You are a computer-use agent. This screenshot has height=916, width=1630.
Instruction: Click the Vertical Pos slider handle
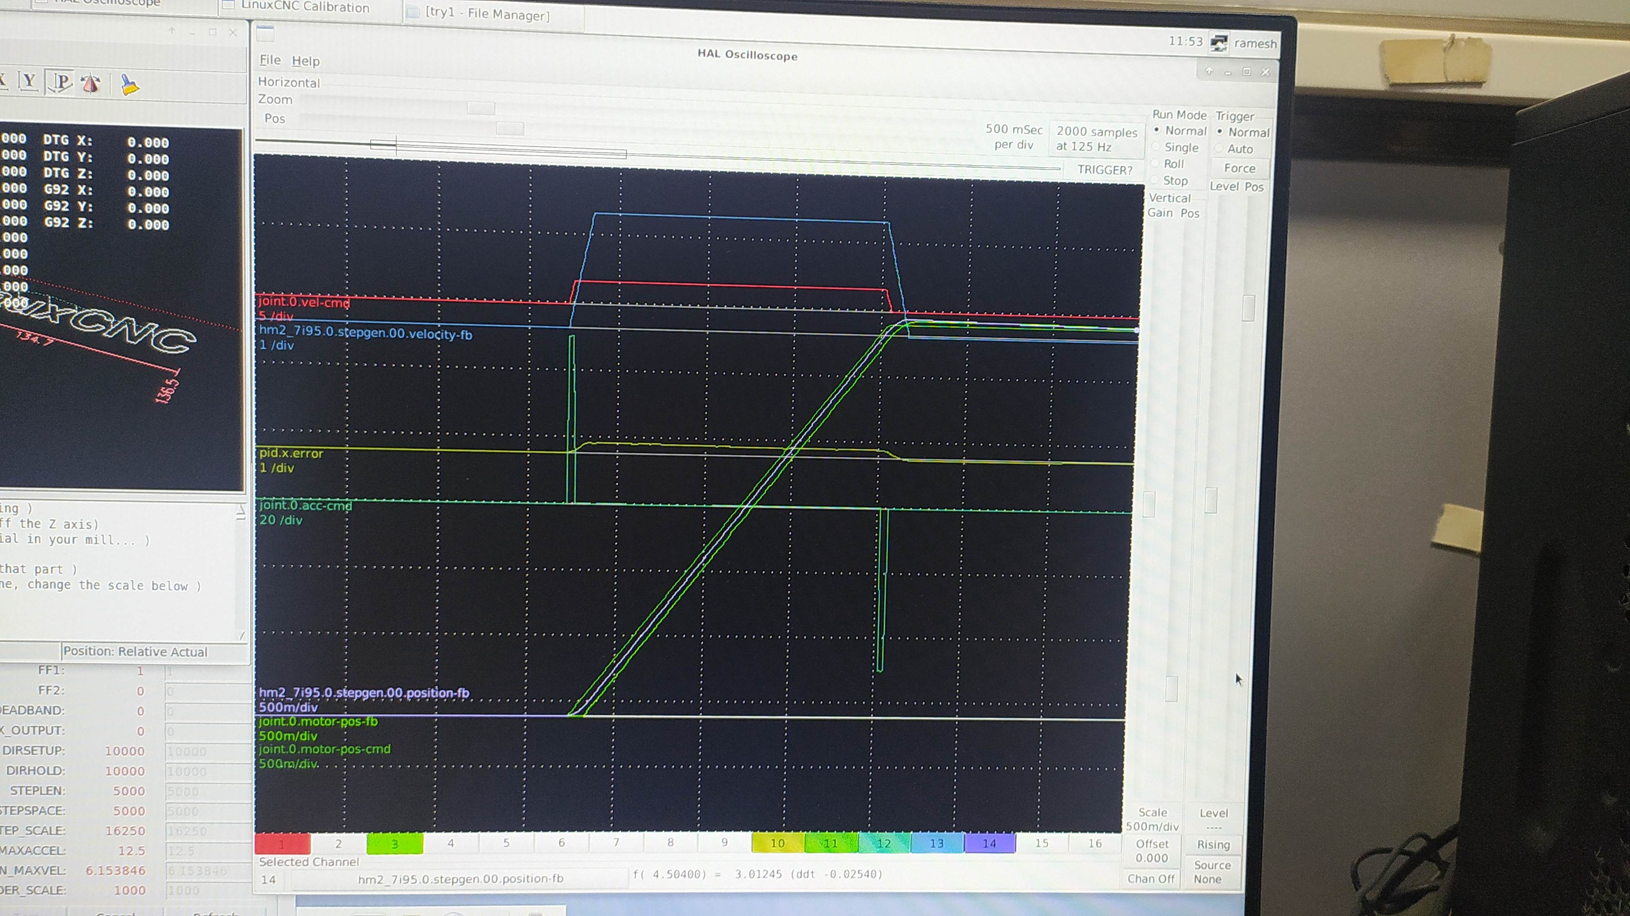[1172, 689]
